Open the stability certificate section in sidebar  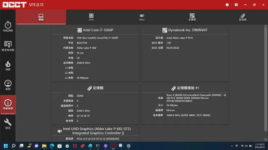pyautogui.click(x=8, y=46)
